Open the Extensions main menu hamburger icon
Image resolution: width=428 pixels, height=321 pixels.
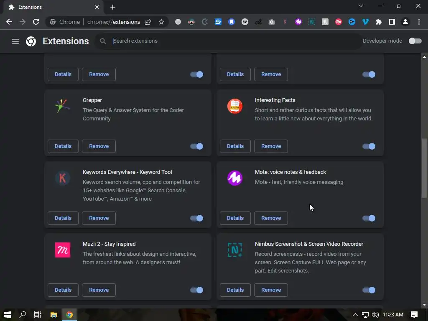[x=15, y=41]
